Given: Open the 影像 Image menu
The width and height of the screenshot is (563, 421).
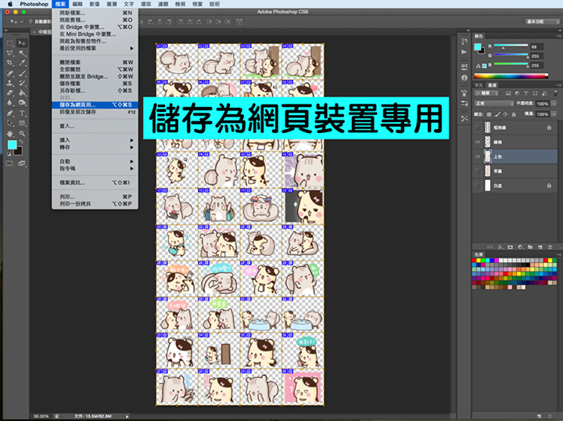Looking at the screenshot, I should click(x=95, y=4).
